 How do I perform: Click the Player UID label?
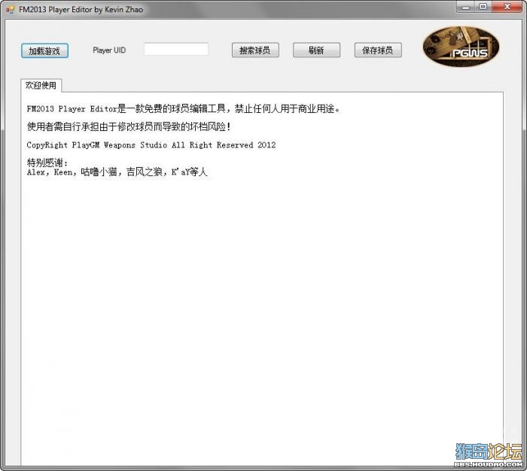click(109, 50)
